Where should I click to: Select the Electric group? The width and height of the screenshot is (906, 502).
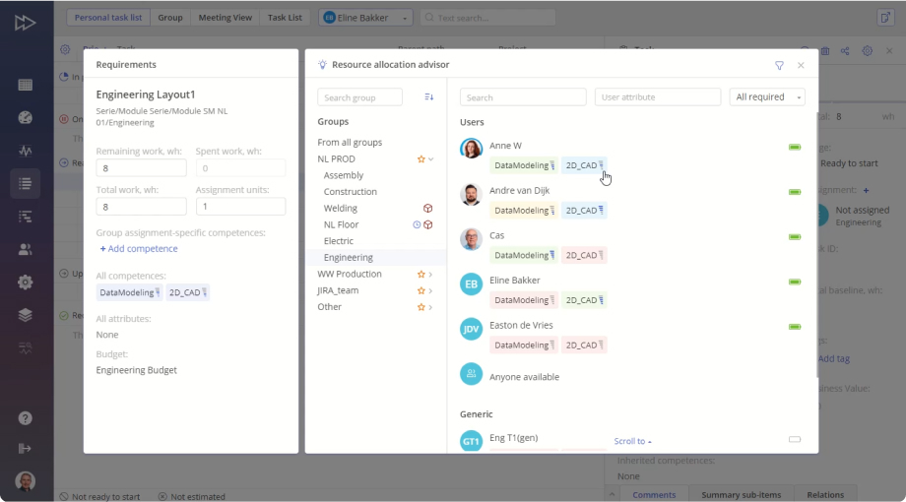(339, 241)
